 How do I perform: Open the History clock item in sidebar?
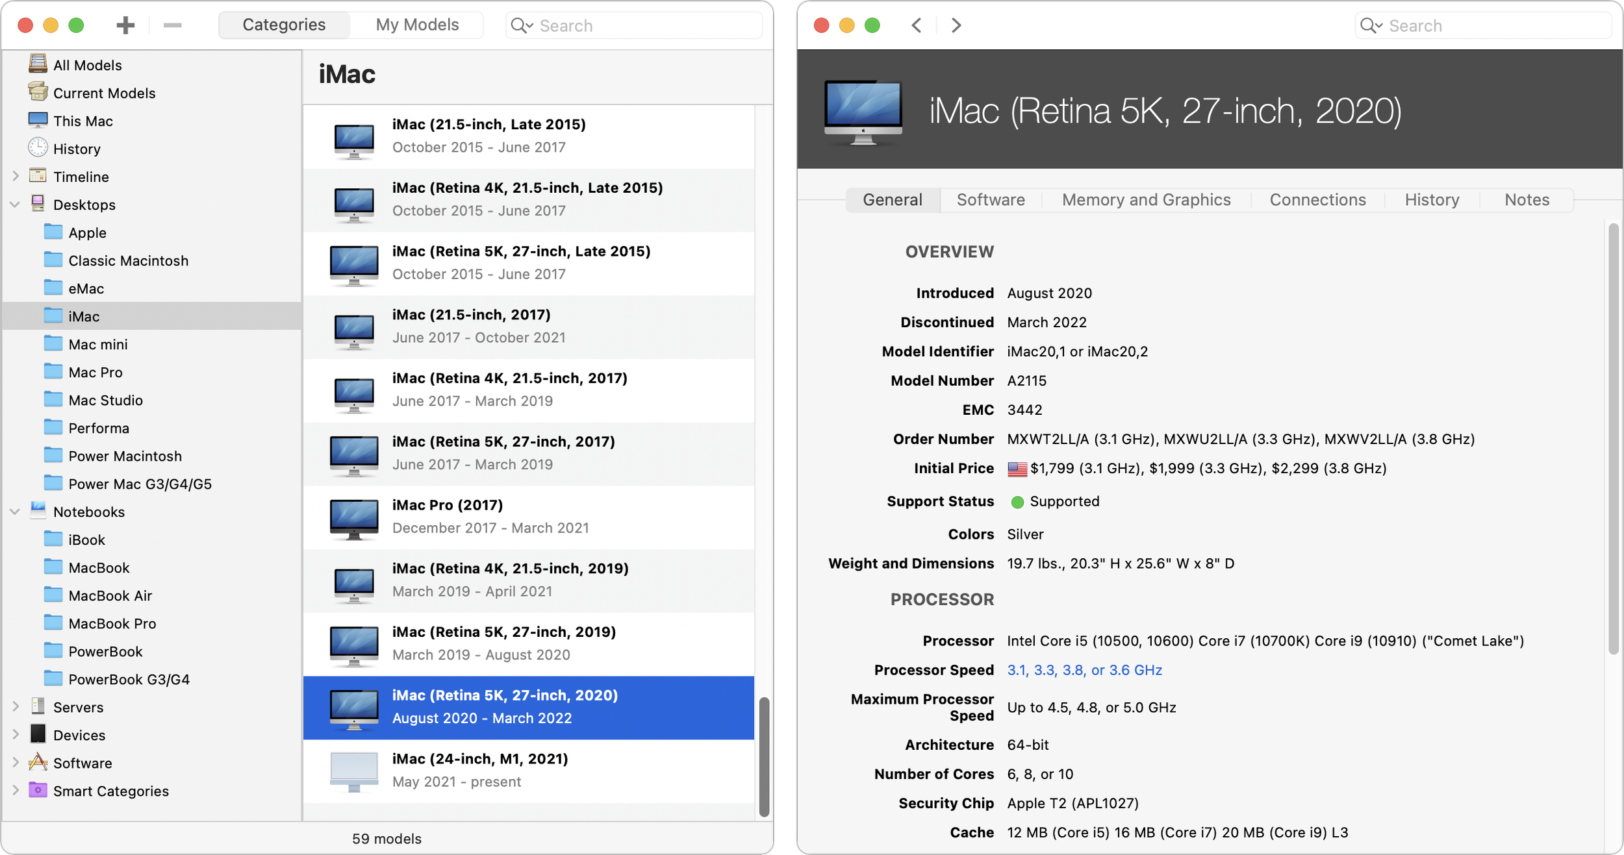pyautogui.click(x=76, y=149)
